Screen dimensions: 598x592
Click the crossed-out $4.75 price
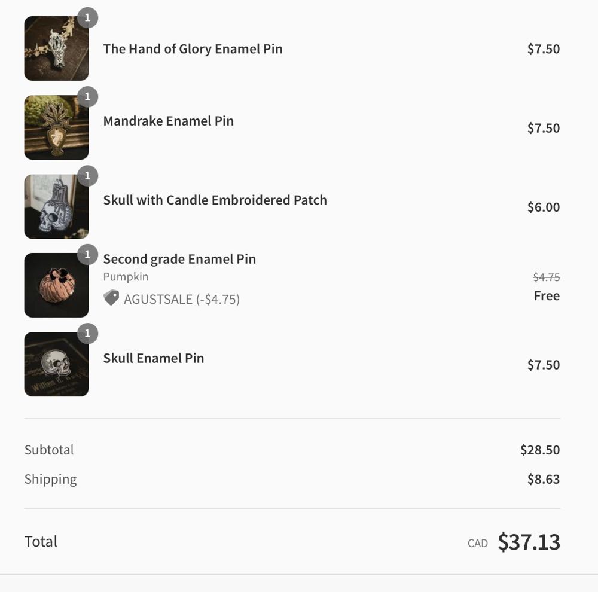click(x=546, y=277)
